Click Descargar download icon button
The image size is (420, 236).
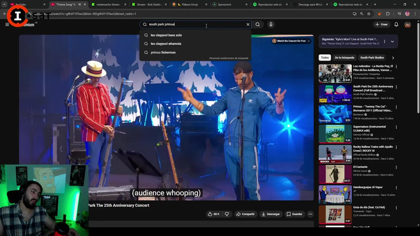[x=271, y=214]
